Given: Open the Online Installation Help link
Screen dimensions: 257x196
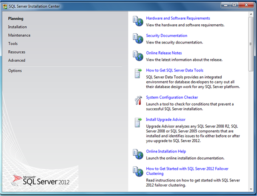Looking at the screenshot, I should point(166,151).
